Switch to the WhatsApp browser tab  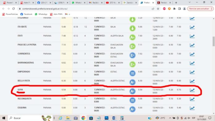pos(78,2)
